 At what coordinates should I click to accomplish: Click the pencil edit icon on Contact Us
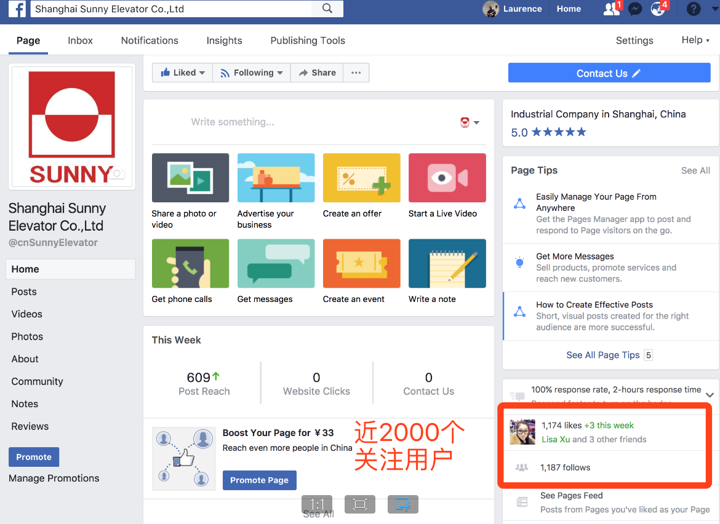pos(636,73)
